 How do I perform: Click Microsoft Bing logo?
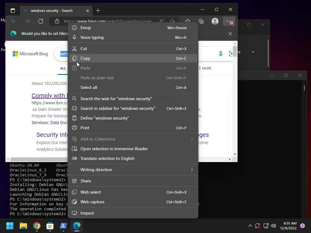[30, 54]
